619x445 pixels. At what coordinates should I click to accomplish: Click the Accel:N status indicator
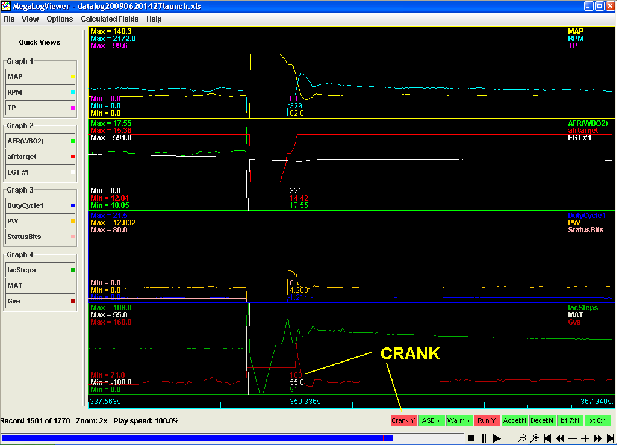pyautogui.click(x=514, y=420)
